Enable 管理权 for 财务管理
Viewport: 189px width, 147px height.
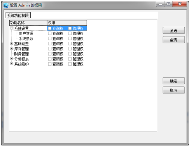tap(70, 54)
